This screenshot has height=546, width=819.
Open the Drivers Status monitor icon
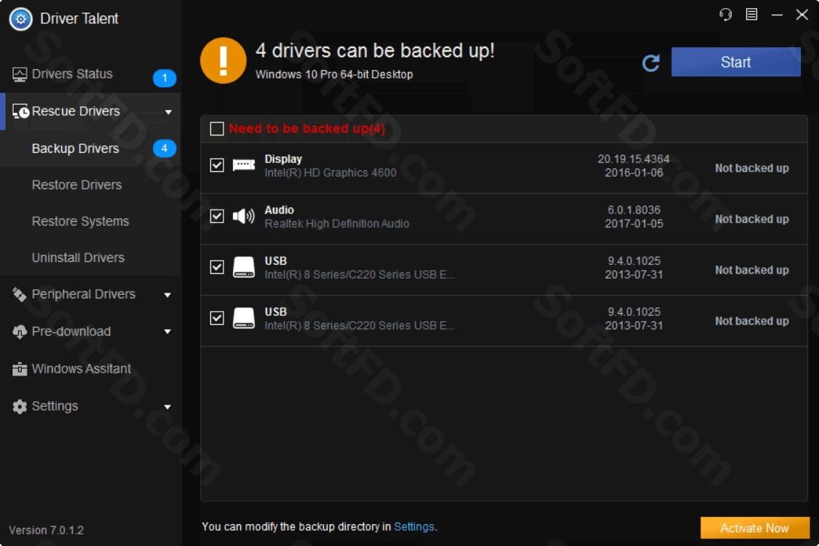(x=20, y=74)
